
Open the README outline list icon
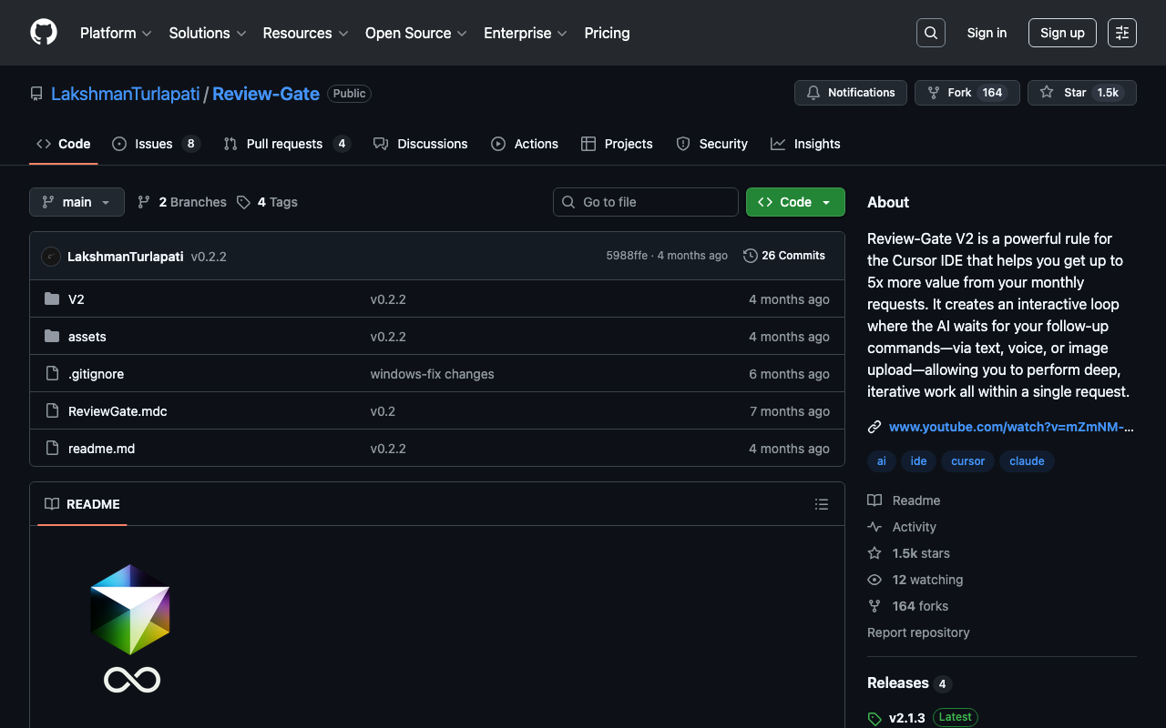(821, 504)
